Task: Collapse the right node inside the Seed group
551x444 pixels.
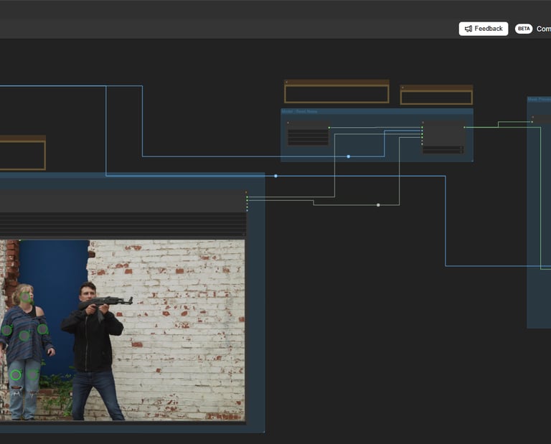Action: pyautogui.click(x=423, y=123)
